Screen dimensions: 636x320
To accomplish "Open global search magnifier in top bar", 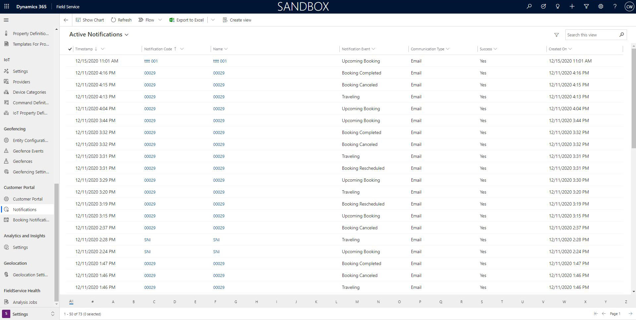I will [x=529, y=6].
